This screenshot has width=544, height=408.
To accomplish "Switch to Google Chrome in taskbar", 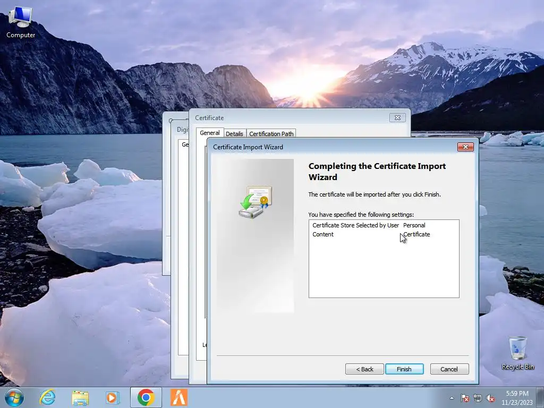I will [x=146, y=397].
